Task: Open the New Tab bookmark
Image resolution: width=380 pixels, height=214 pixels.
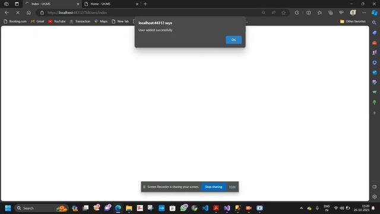Action: tap(120, 21)
